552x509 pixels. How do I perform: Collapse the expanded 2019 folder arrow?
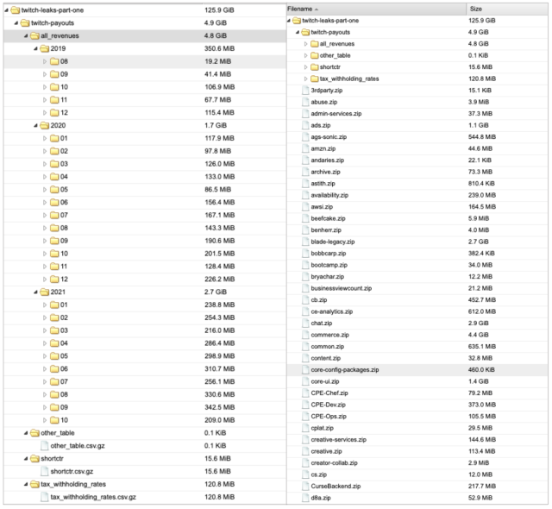(x=35, y=48)
